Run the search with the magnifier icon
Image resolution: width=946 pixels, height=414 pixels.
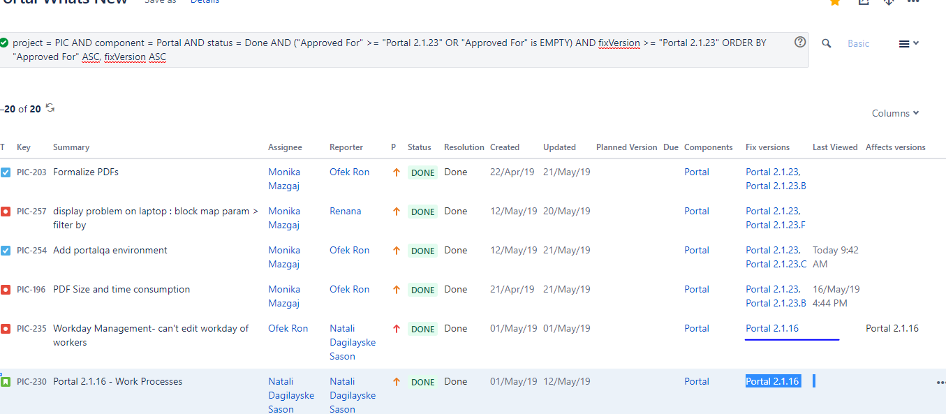coord(827,43)
